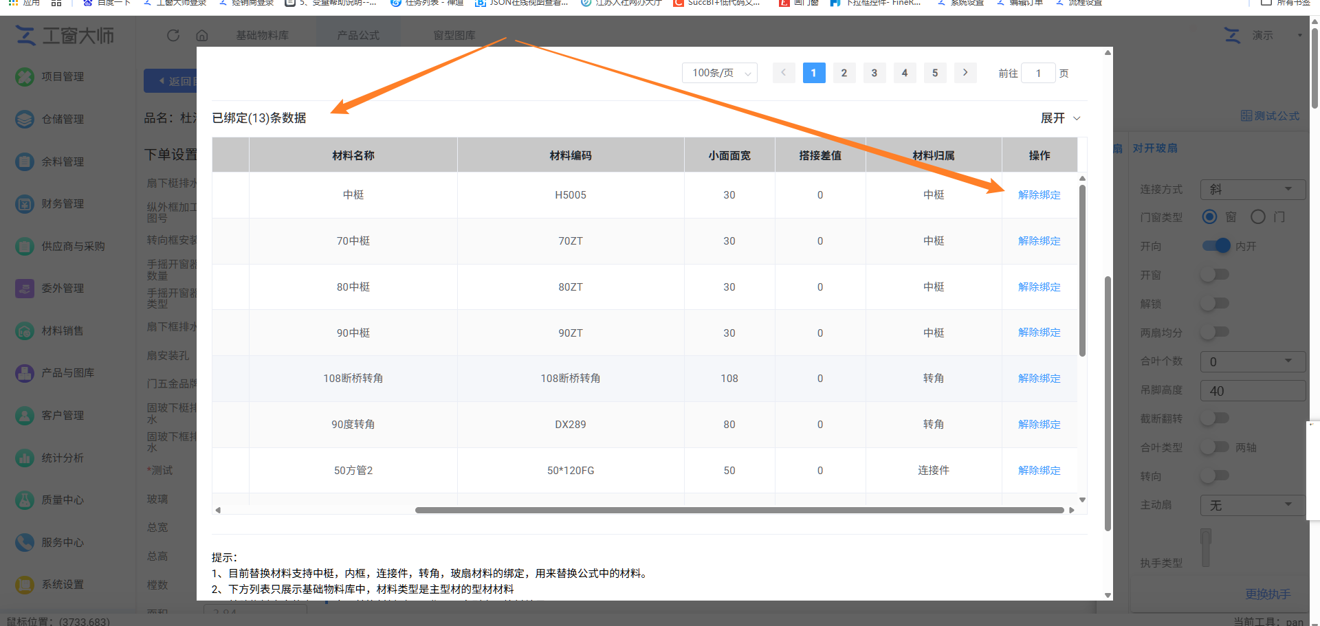Open the 100条/页 page size dropdown
The width and height of the screenshot is (1320, 626).
pyautogui.click(x=719, y=73)
